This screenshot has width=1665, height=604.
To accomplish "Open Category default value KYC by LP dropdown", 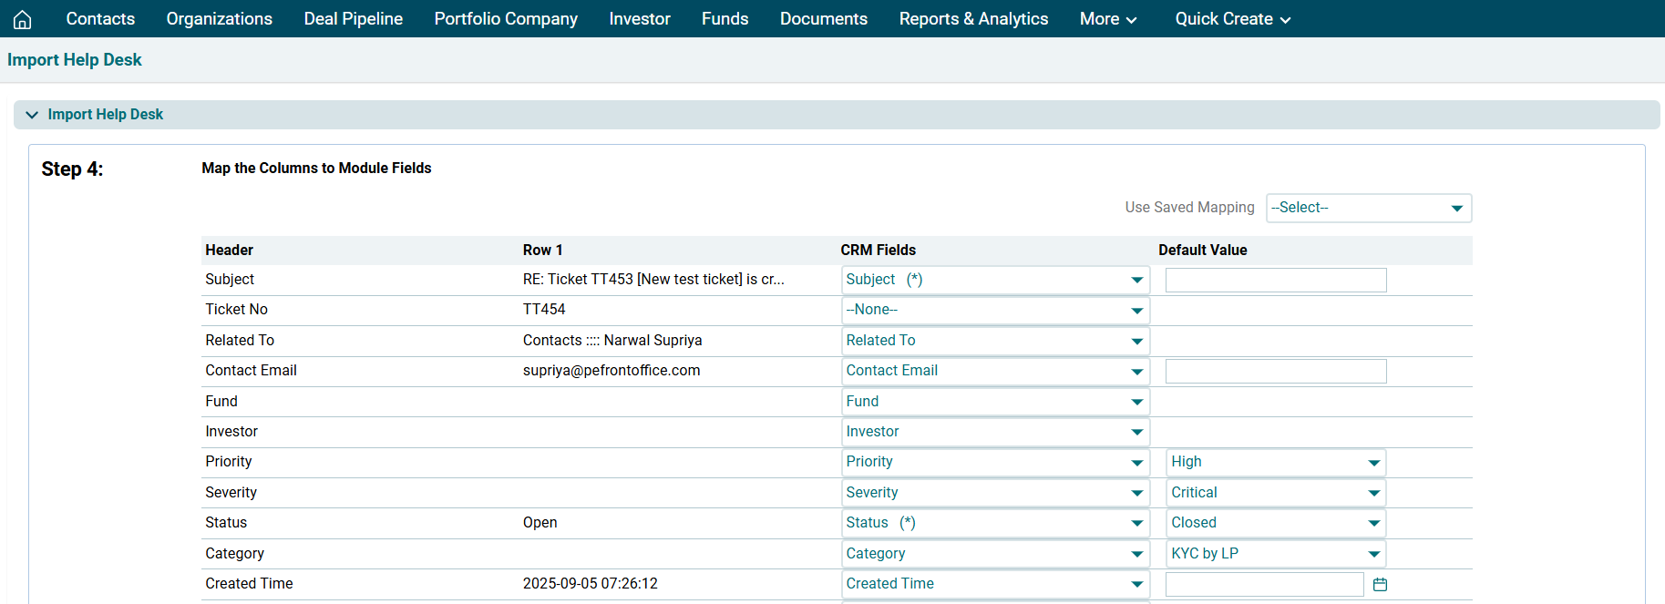I will point(1275,554).
